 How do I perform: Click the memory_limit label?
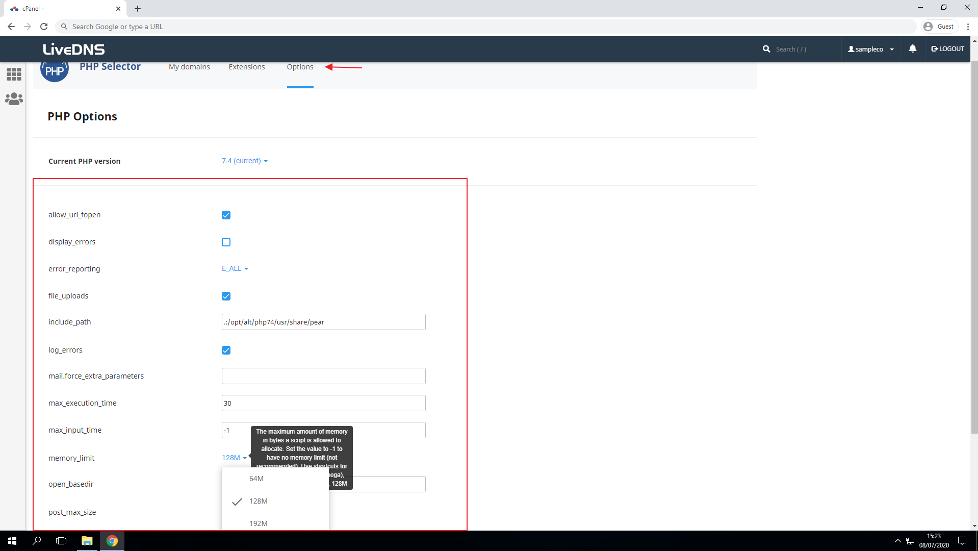[x=71, y=458]
